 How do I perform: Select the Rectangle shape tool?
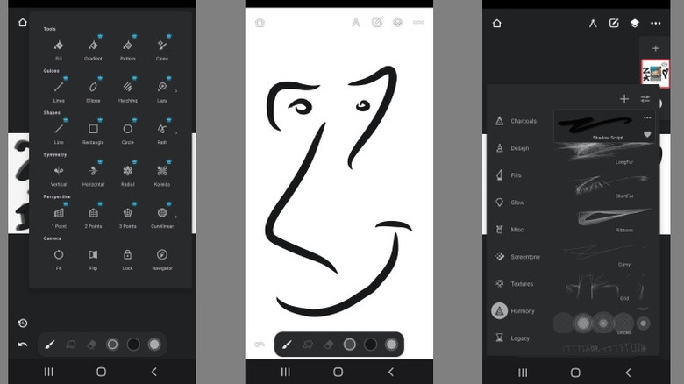pos(93,129)
